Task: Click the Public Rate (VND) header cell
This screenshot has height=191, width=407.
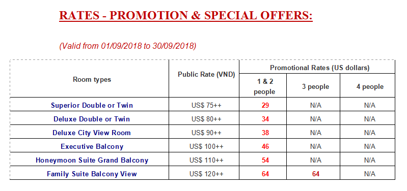Action: 206,75
